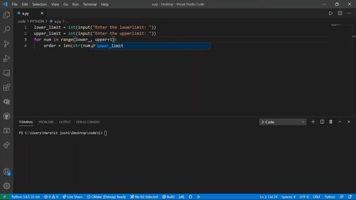Open the GitHub view in activity bar
This screenshot has height=200, width=356.
7,116
